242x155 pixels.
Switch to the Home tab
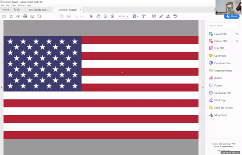[6, 9]
